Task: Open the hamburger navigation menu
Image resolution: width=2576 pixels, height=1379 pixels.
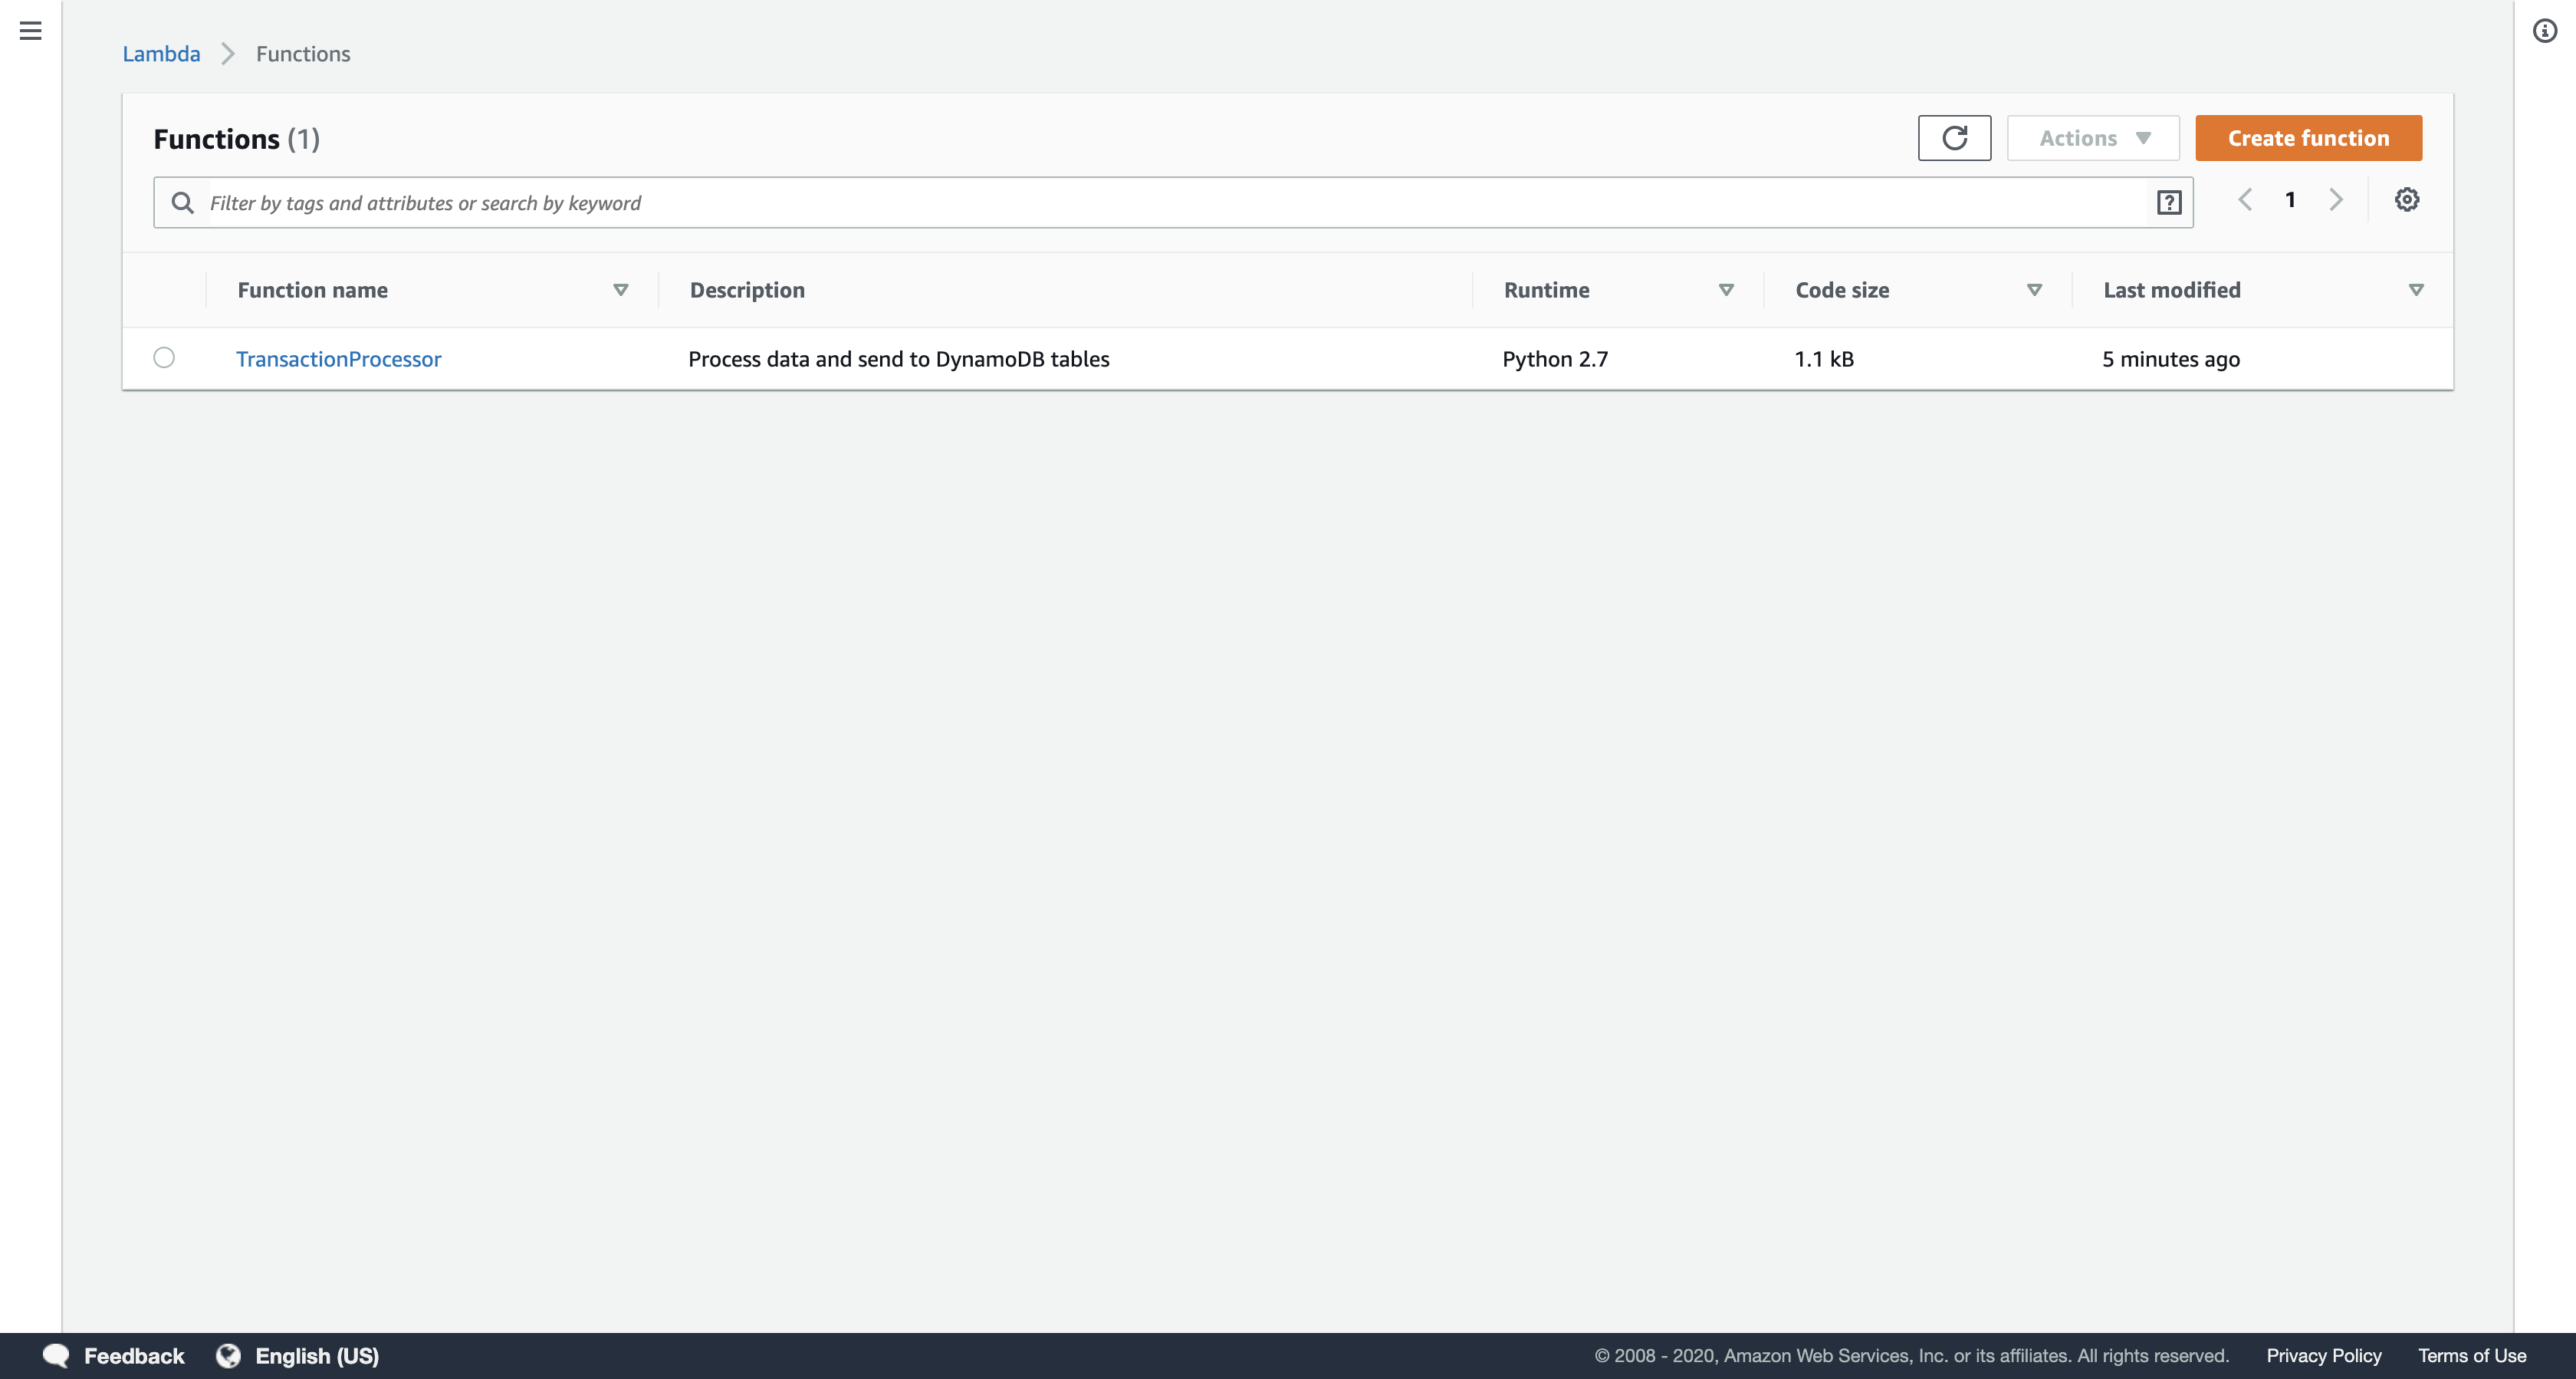Action: [30, 31]
